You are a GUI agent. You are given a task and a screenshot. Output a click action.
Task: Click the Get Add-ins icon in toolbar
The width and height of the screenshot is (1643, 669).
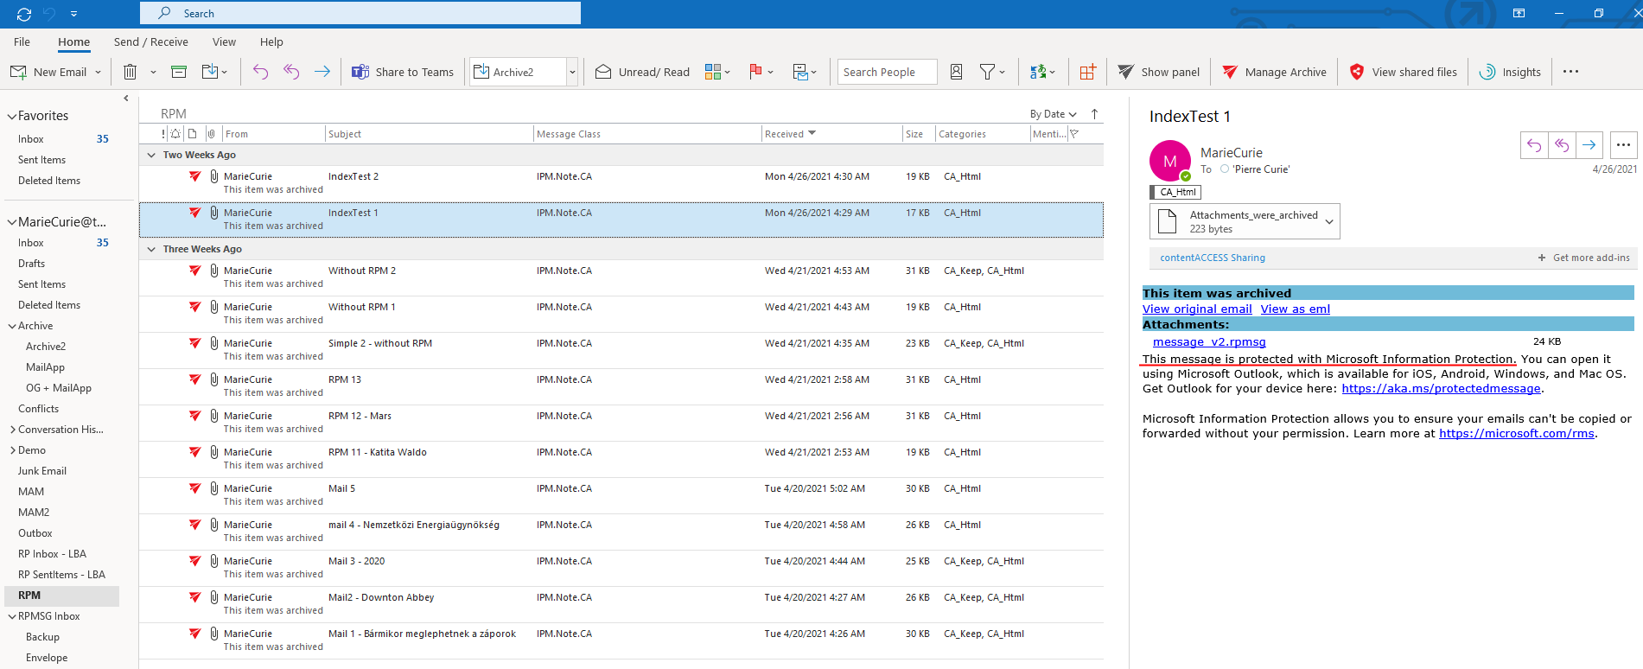pyautogui.click(x=1087, y=73)
